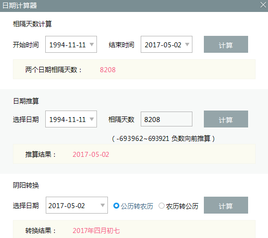Click the 推算结果 2017-05-02 value

pyautogui.click(x=91, y=154)
